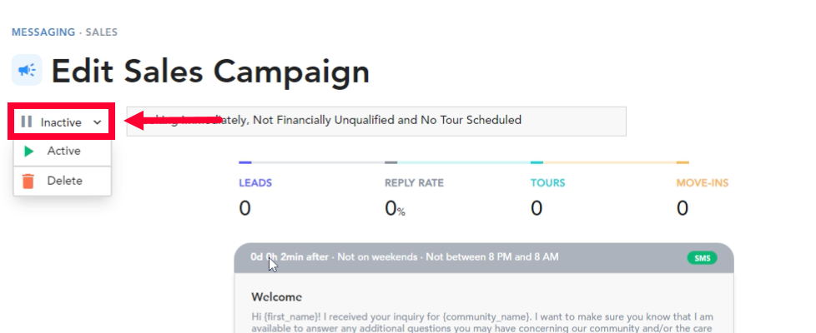Open the message timing header bar
This screenshot has height=333, width=816.
(x=484, y=258)
